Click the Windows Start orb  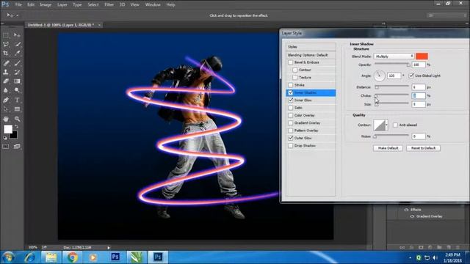pyautogui.click(x=8, y=257)
